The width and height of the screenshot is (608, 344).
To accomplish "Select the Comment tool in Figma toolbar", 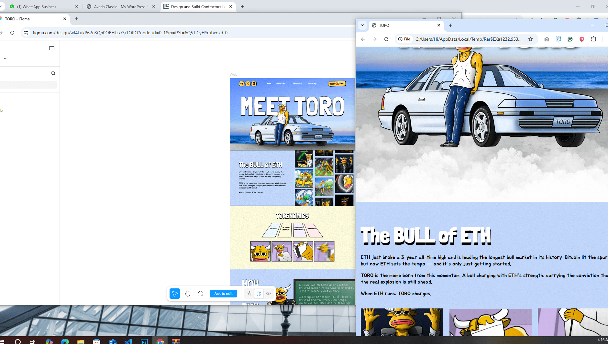I will tap(201, 294).
